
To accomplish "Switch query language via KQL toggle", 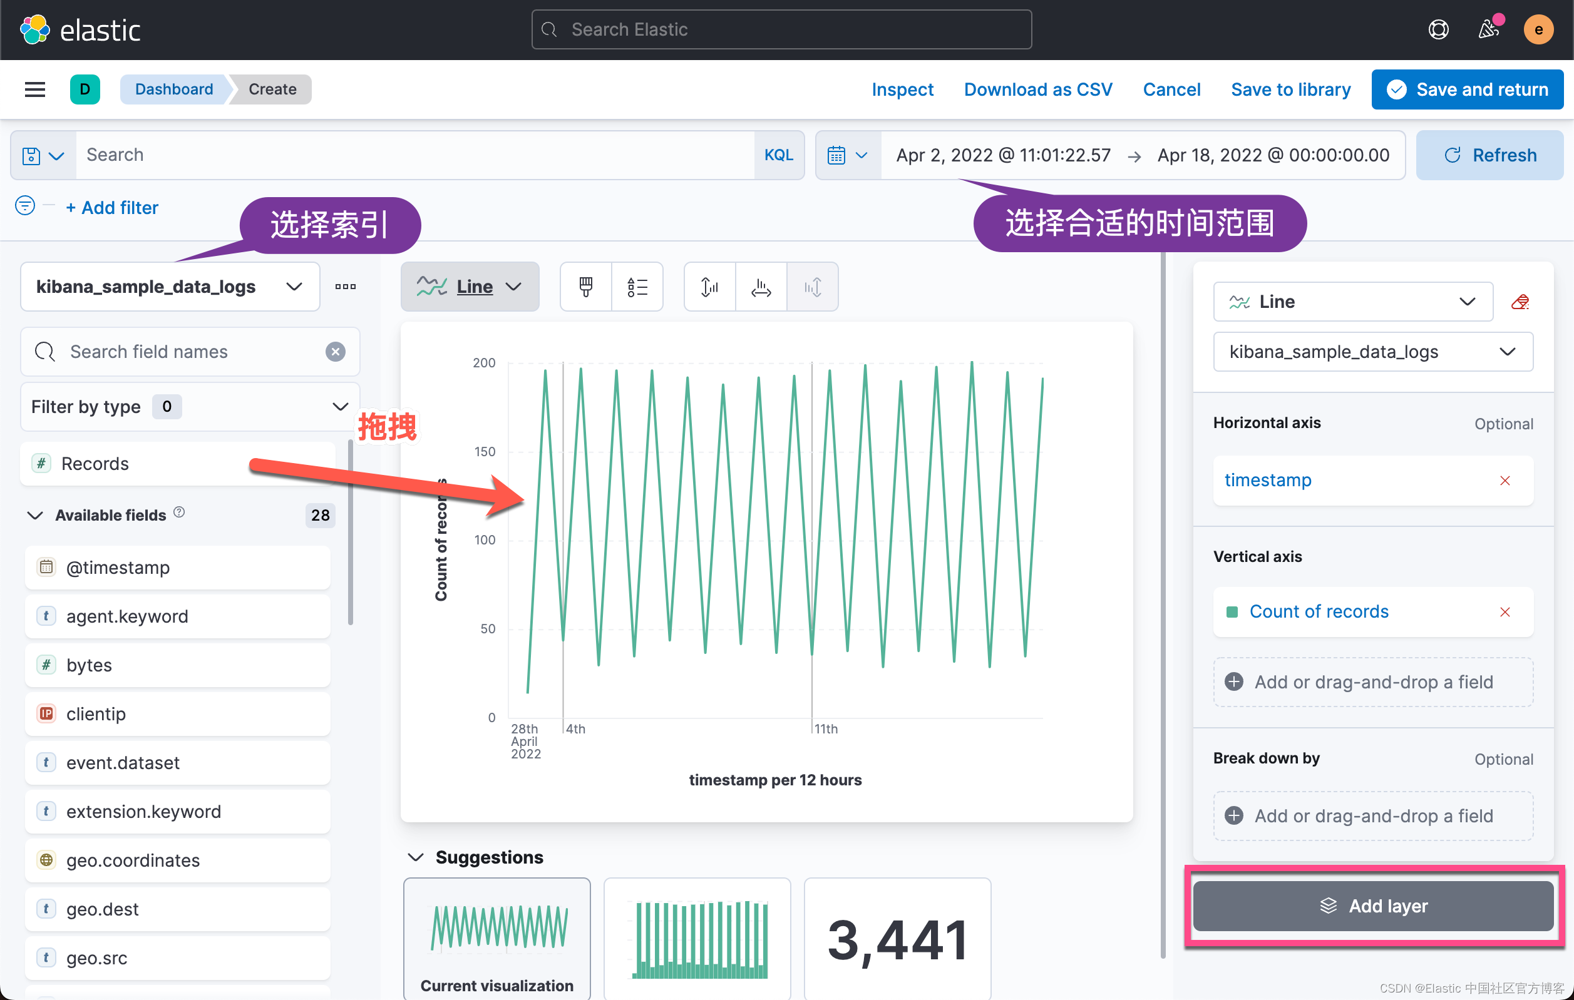I will (x=778, y=155).
